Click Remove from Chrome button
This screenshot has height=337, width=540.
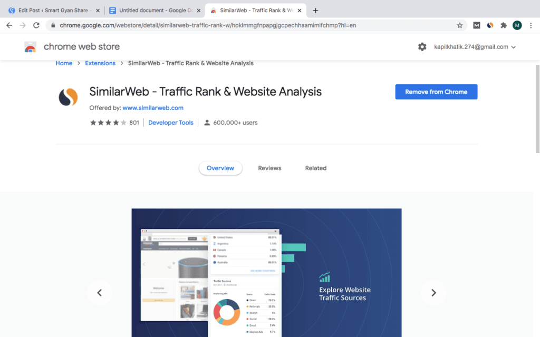(x=436, y=92)
